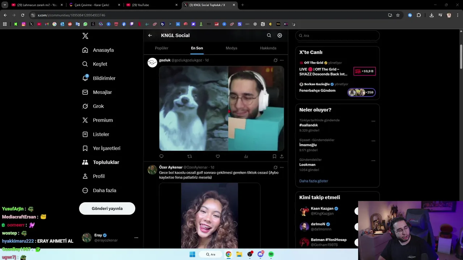Go back with the KNGL Social arrow
Screen dimensions: 463x260
pyautogui.click(x=150, y=35)
